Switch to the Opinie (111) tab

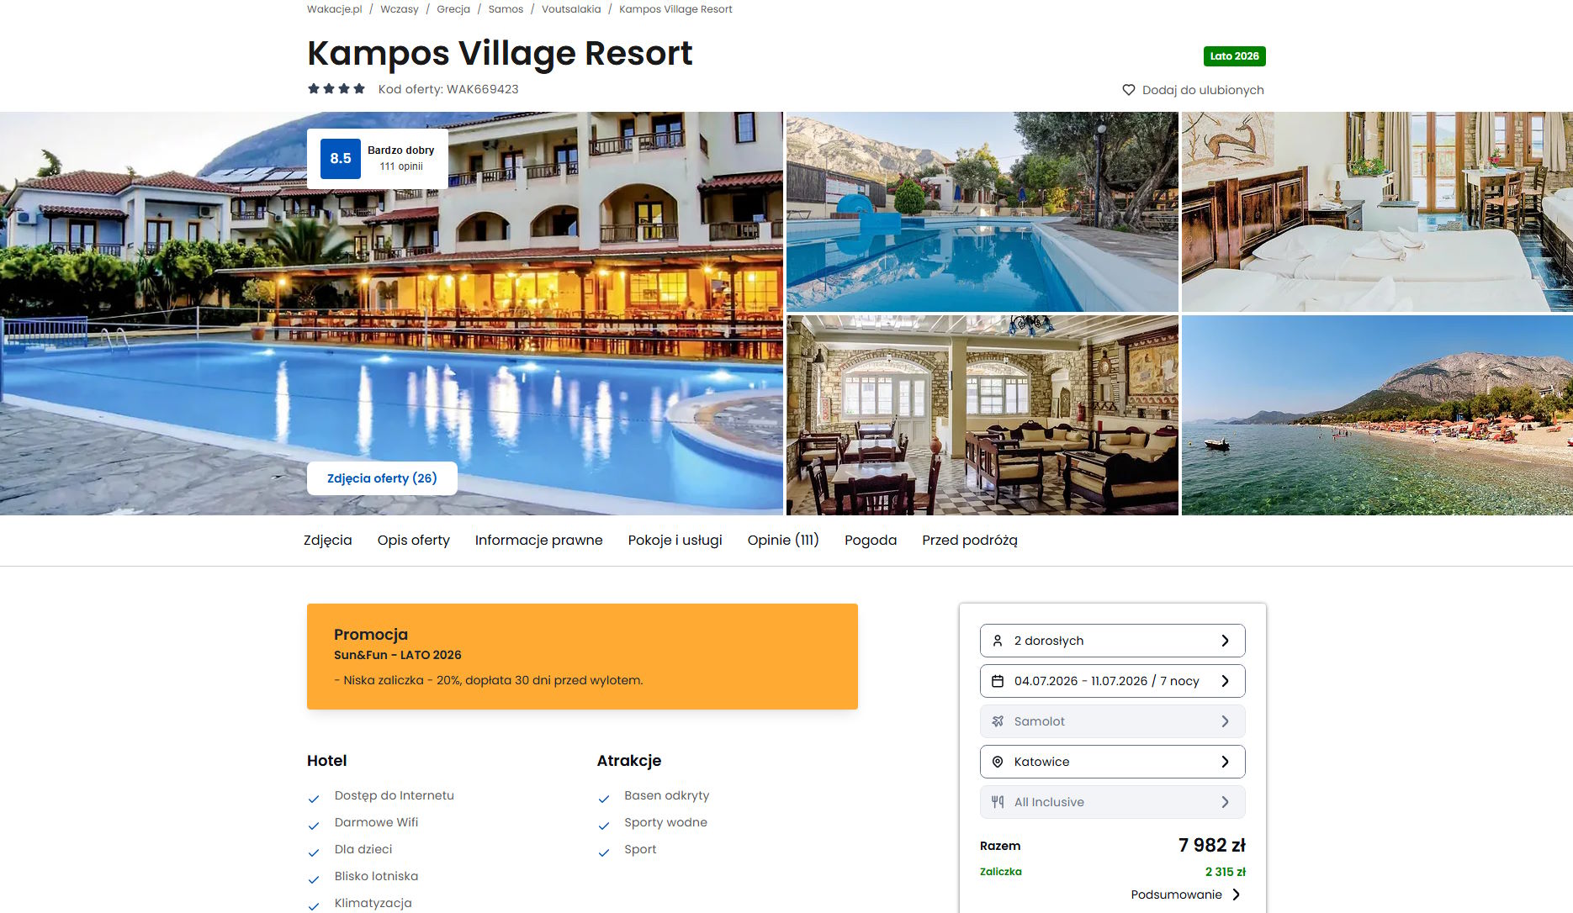783,541
